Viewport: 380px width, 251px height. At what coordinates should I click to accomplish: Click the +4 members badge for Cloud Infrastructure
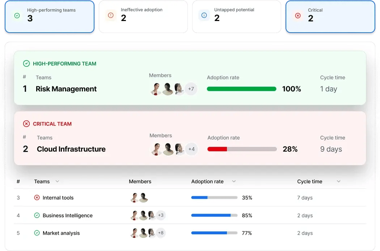click(191, 149)
